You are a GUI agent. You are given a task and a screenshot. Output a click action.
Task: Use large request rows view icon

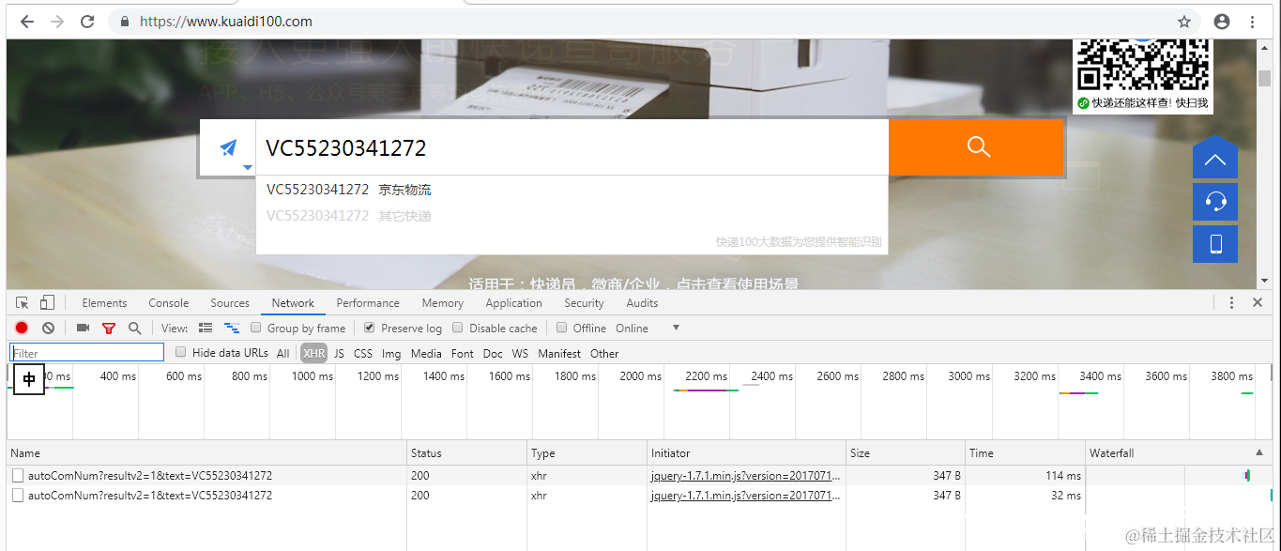206,328
